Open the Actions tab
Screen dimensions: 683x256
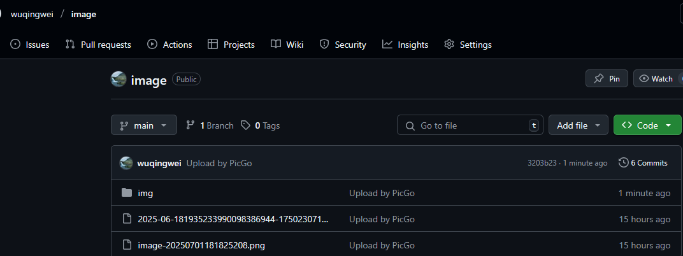[x=169, y=45]
